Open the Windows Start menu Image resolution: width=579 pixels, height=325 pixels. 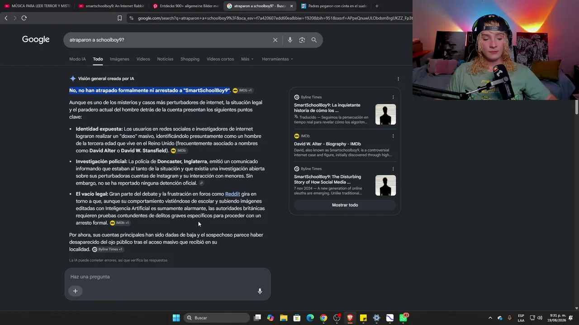pyautogui.click(x=176, y=318)
